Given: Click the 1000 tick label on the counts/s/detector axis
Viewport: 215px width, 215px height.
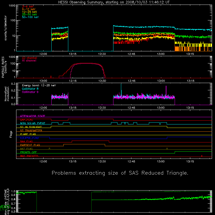Looking at the screenshot, I should point(12,6).
